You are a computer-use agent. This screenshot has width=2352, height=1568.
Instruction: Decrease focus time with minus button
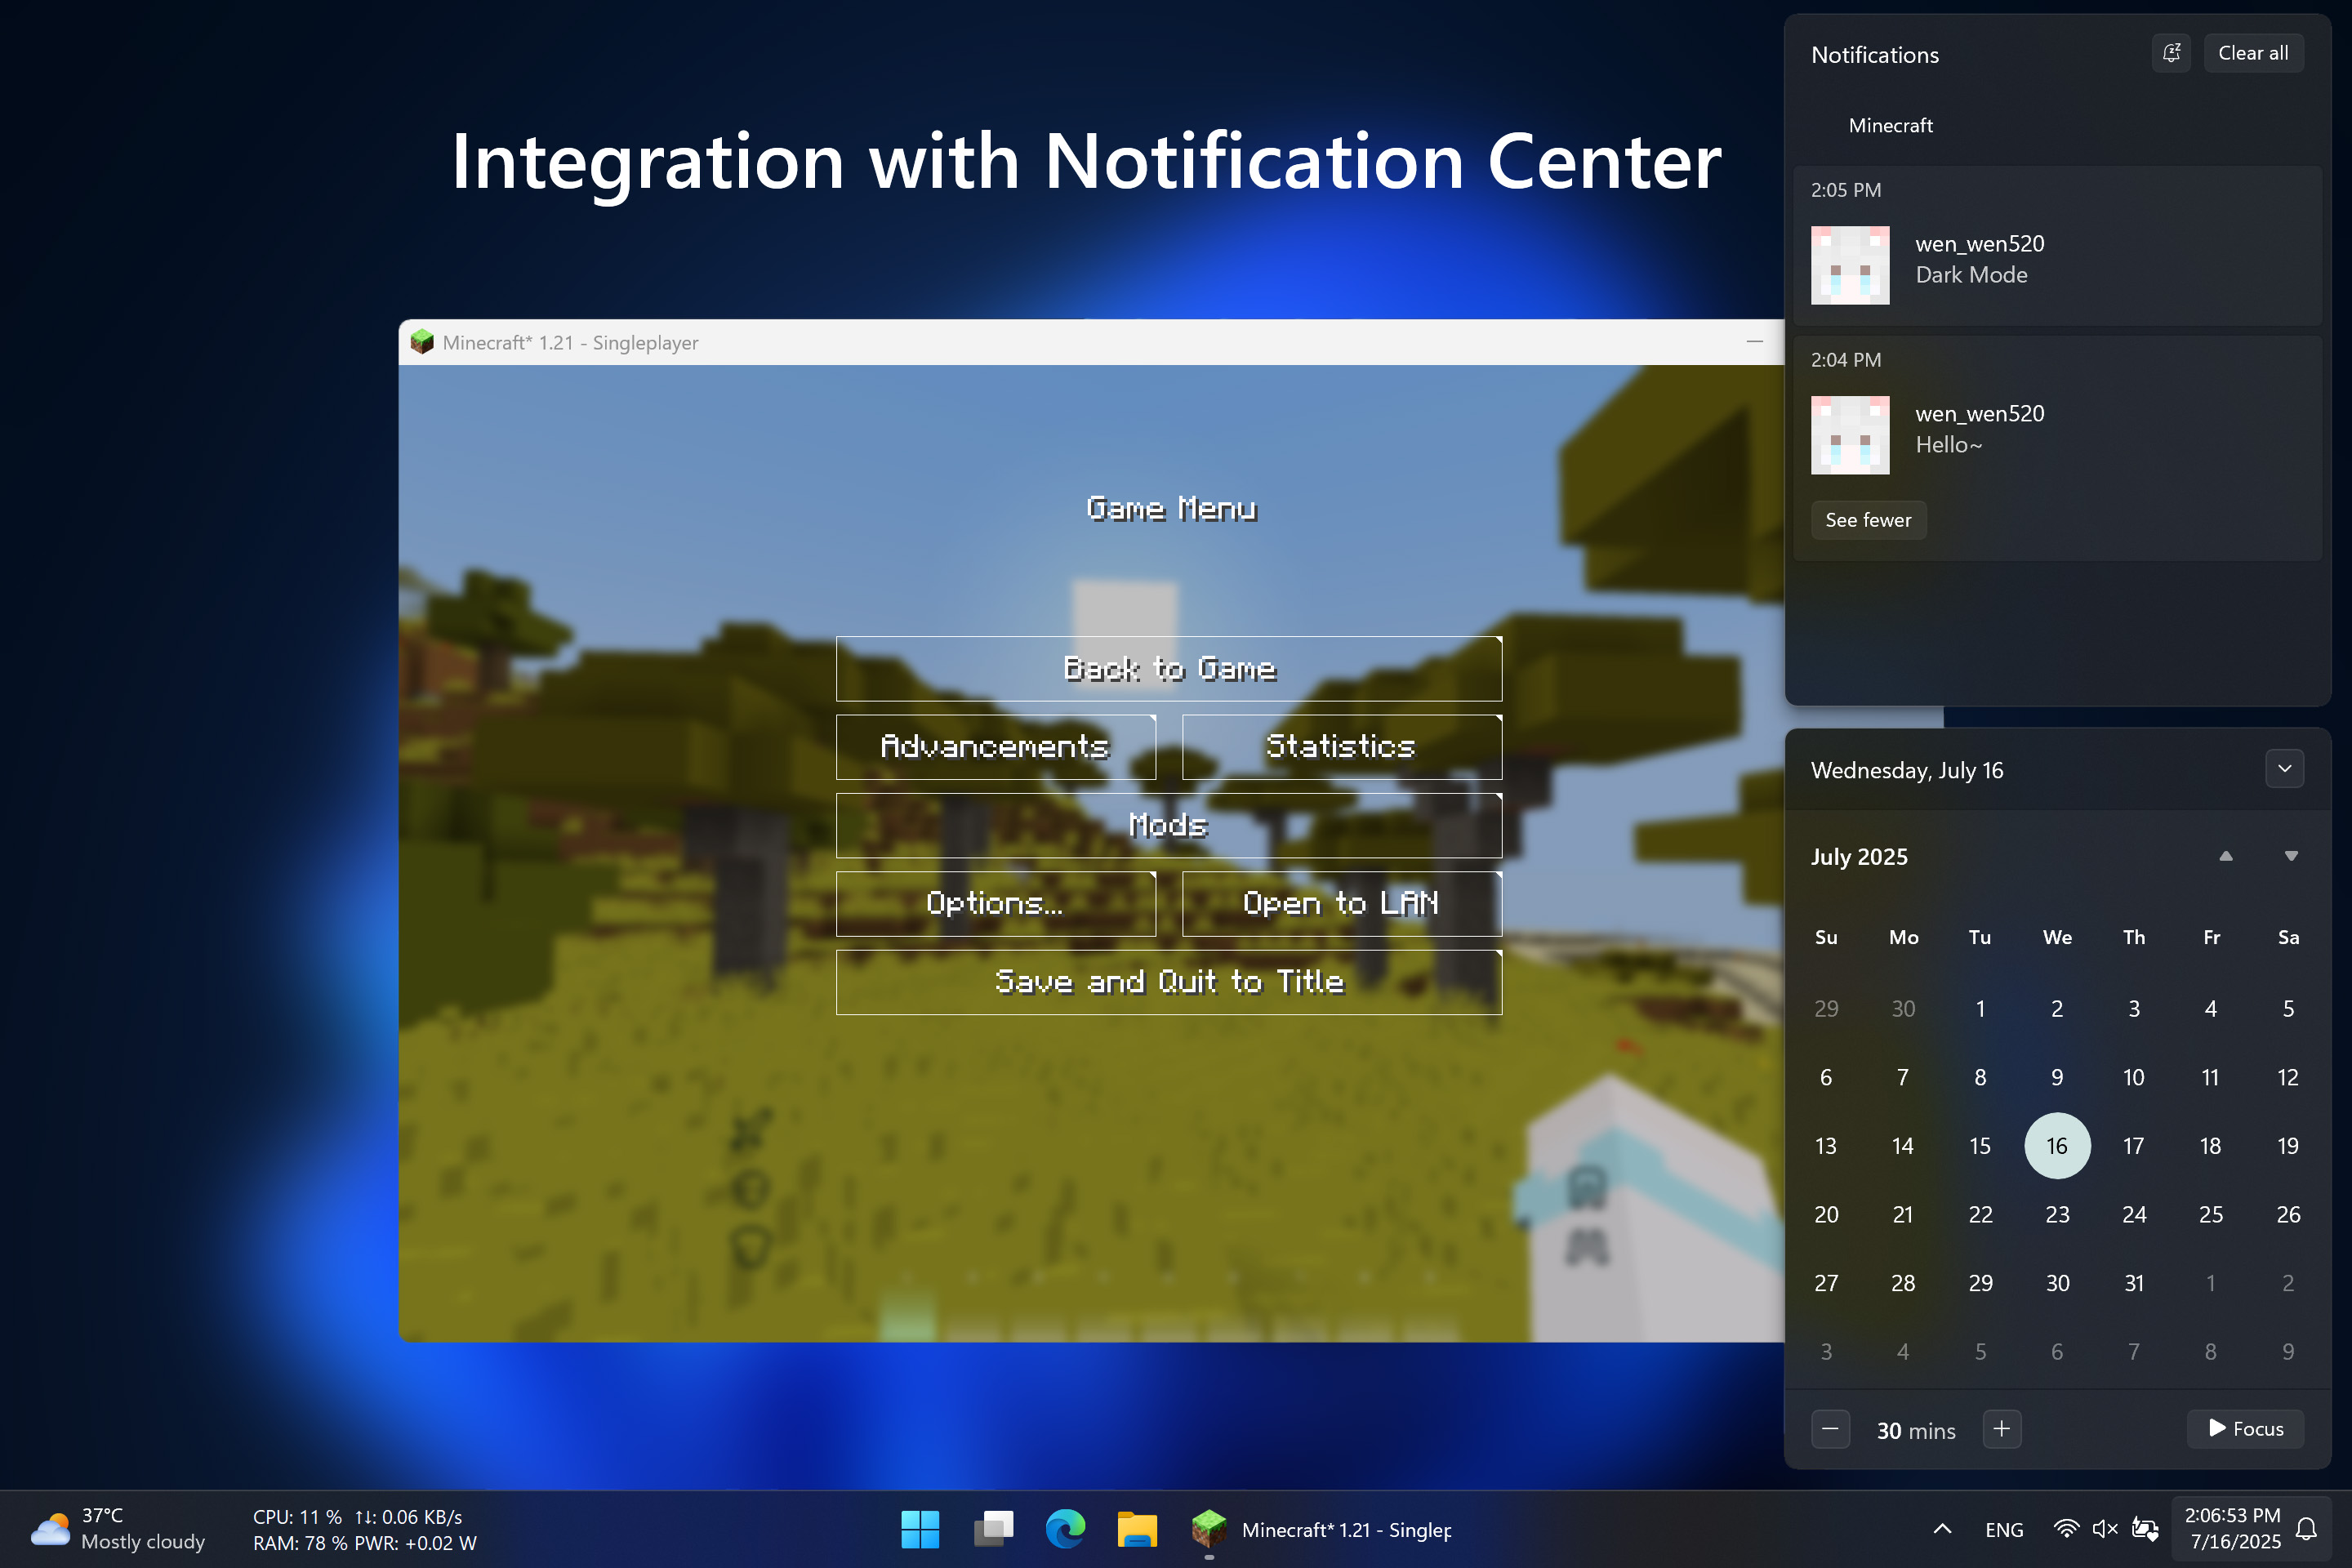point(1830,1429)
